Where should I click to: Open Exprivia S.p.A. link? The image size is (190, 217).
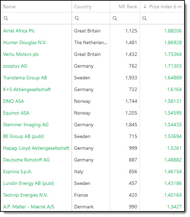(18, 171)
